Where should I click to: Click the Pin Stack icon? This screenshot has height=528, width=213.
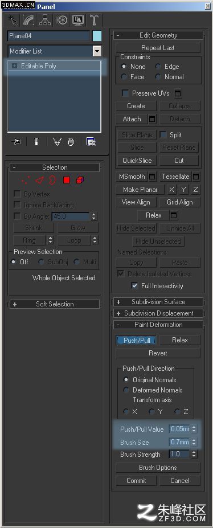(x=16, y=142)
